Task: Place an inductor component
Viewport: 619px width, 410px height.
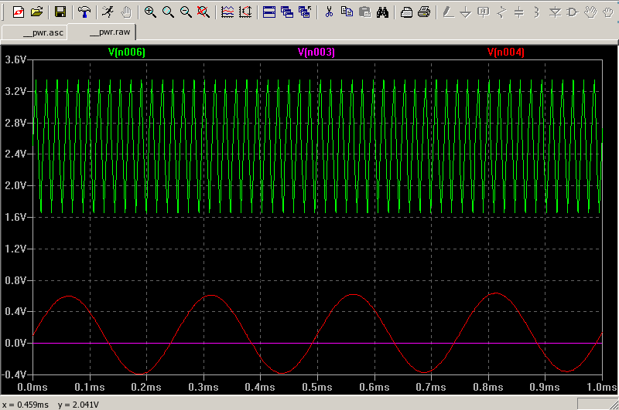Action: [x=537, y=12]
